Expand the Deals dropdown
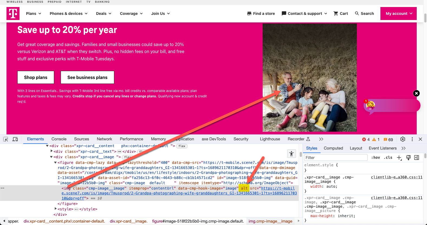427x225 pixels. (x=104, y=14)
